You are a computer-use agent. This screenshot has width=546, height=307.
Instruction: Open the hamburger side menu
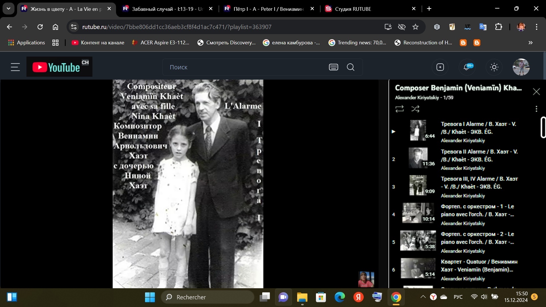point(15,67)
